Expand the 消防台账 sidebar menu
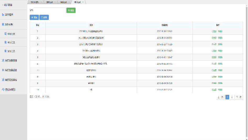The height and width of the screenshot is (140, 248). pos(9,24)
